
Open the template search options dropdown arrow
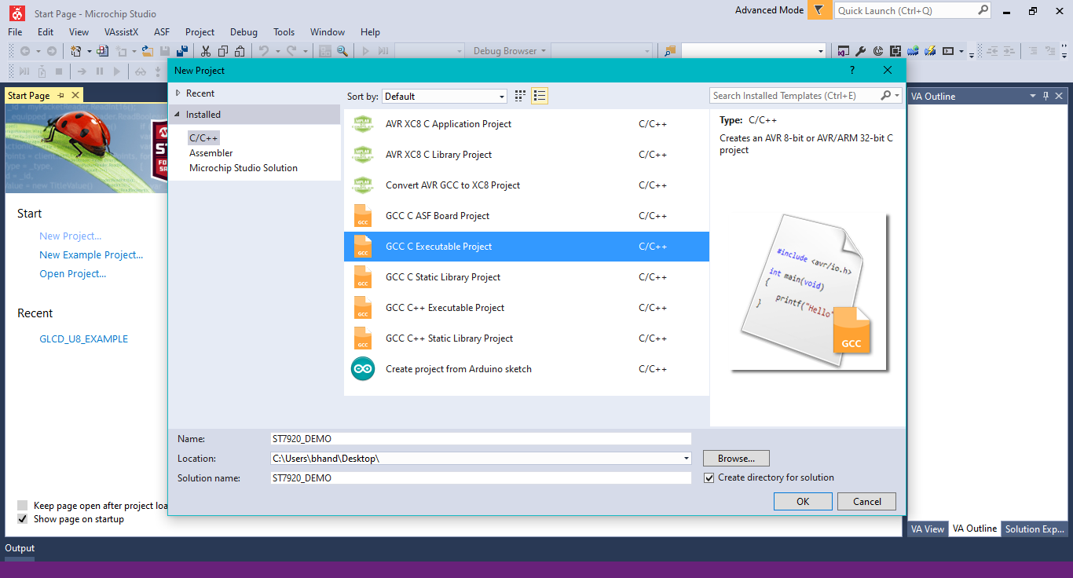coord(897,96)
